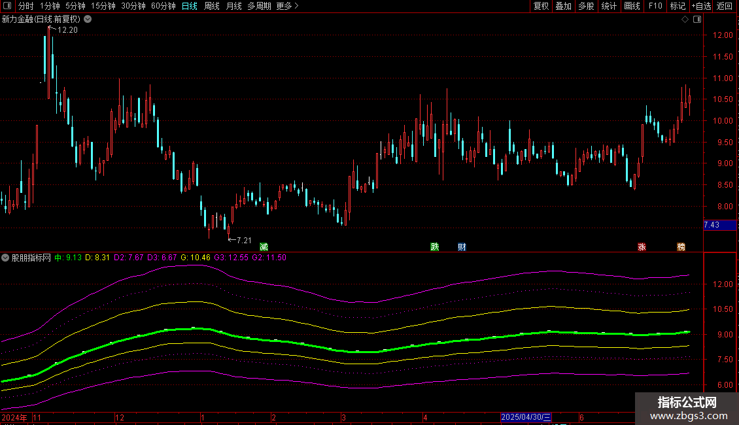Click the 11 month label on date axis

(x=37, y=417)
